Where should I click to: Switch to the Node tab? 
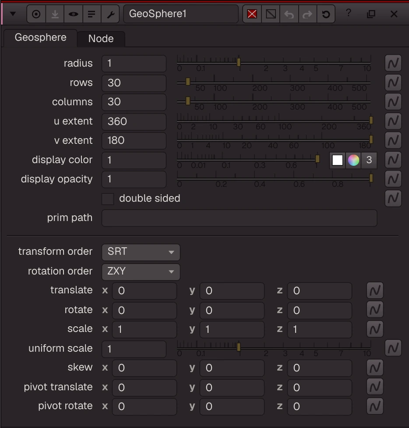click(101, 39)
